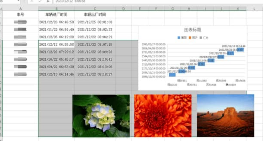This screenshot has width=263, height=141.
Task: Select column E header
Action: pos(140,9)
